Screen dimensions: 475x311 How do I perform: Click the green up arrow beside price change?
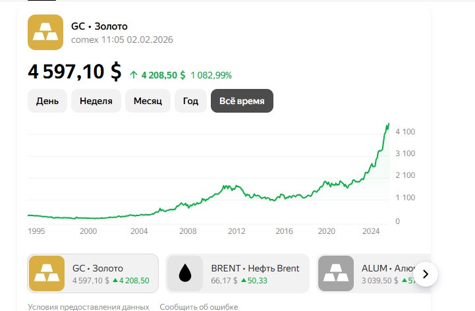(134, 75)
